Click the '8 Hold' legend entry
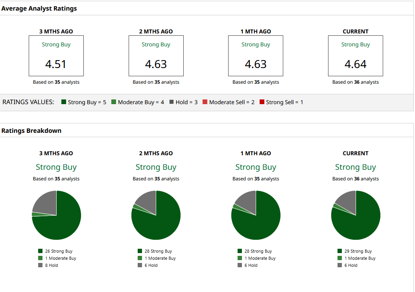 coord(48,265)
